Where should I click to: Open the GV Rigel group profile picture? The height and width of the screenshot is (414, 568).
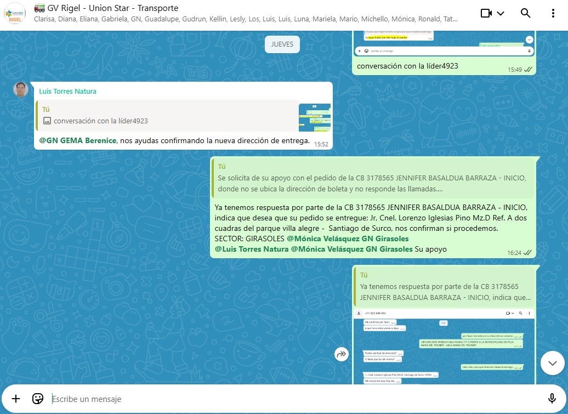pyautogui.click(x=15, y=14)
